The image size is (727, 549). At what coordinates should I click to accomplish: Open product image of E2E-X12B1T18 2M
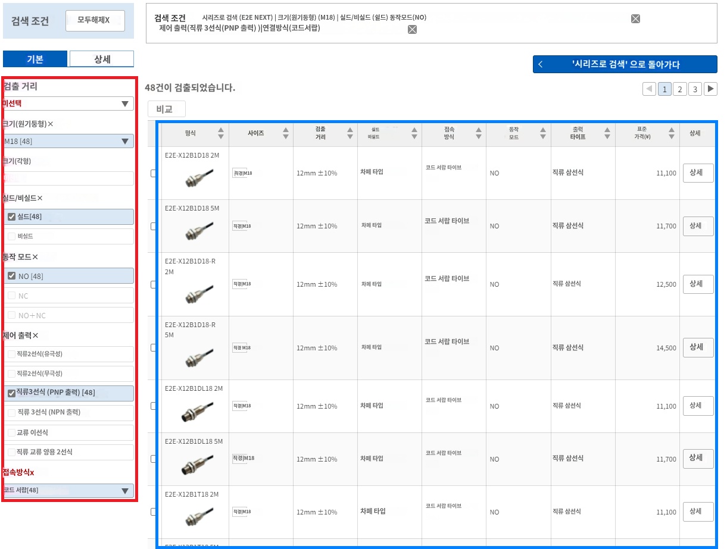click(x=199, y=517)
